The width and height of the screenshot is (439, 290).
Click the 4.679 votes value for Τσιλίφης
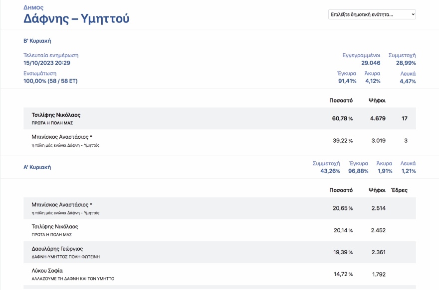point(378,118)
